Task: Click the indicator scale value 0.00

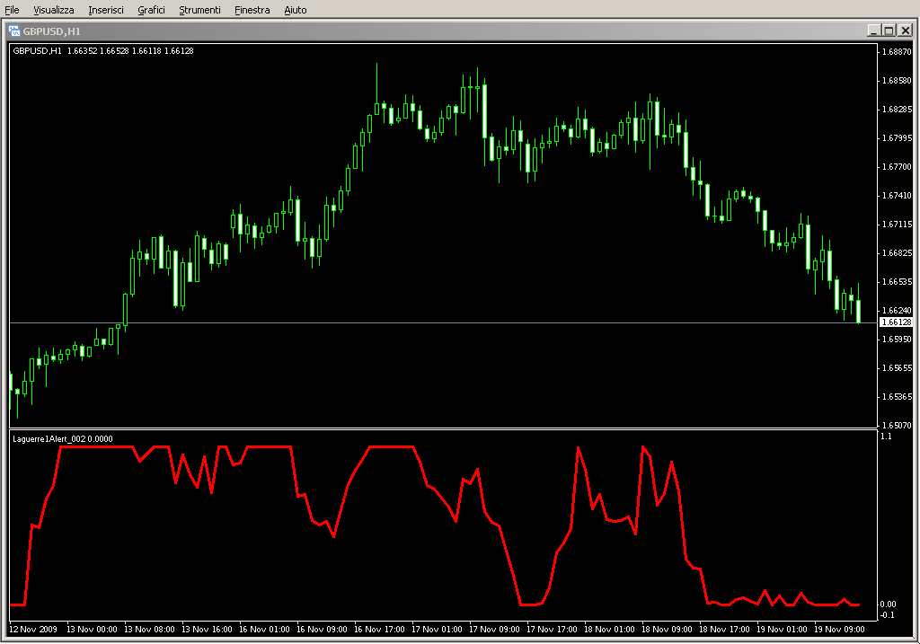Action: click(888, 604)
